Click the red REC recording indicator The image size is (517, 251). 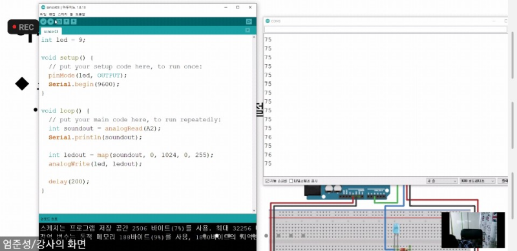[23, 27]
